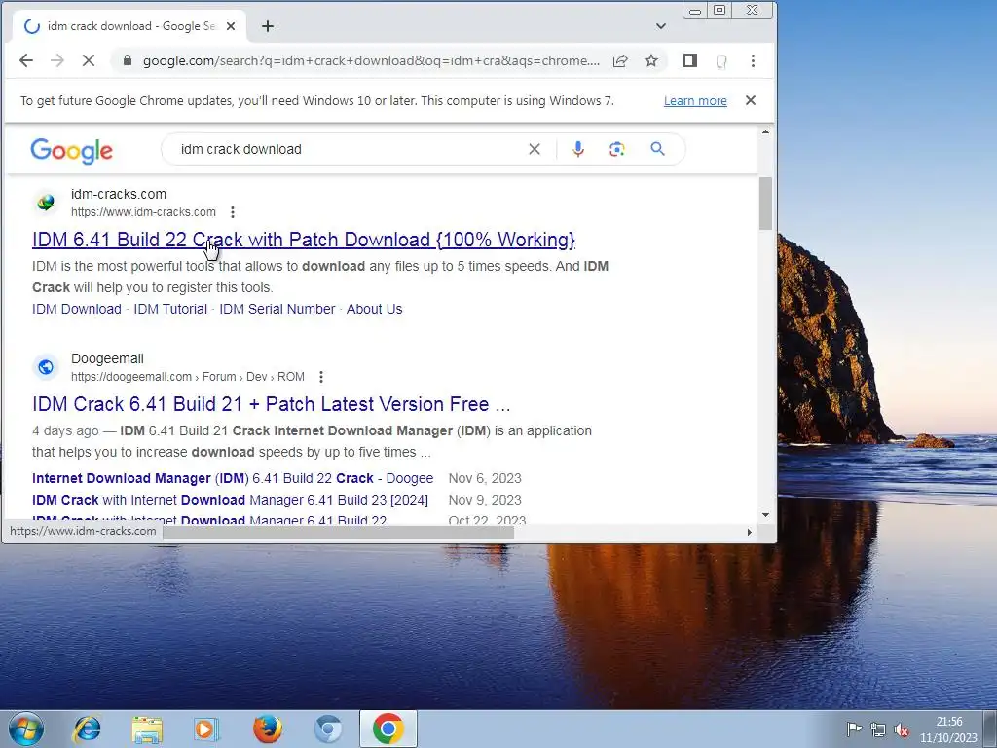
Task: Open the IDM Serial Number sitelink
Action: (x=277, y=309)
